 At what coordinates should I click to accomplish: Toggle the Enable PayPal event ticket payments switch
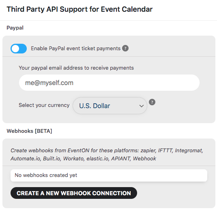[19, 49]
